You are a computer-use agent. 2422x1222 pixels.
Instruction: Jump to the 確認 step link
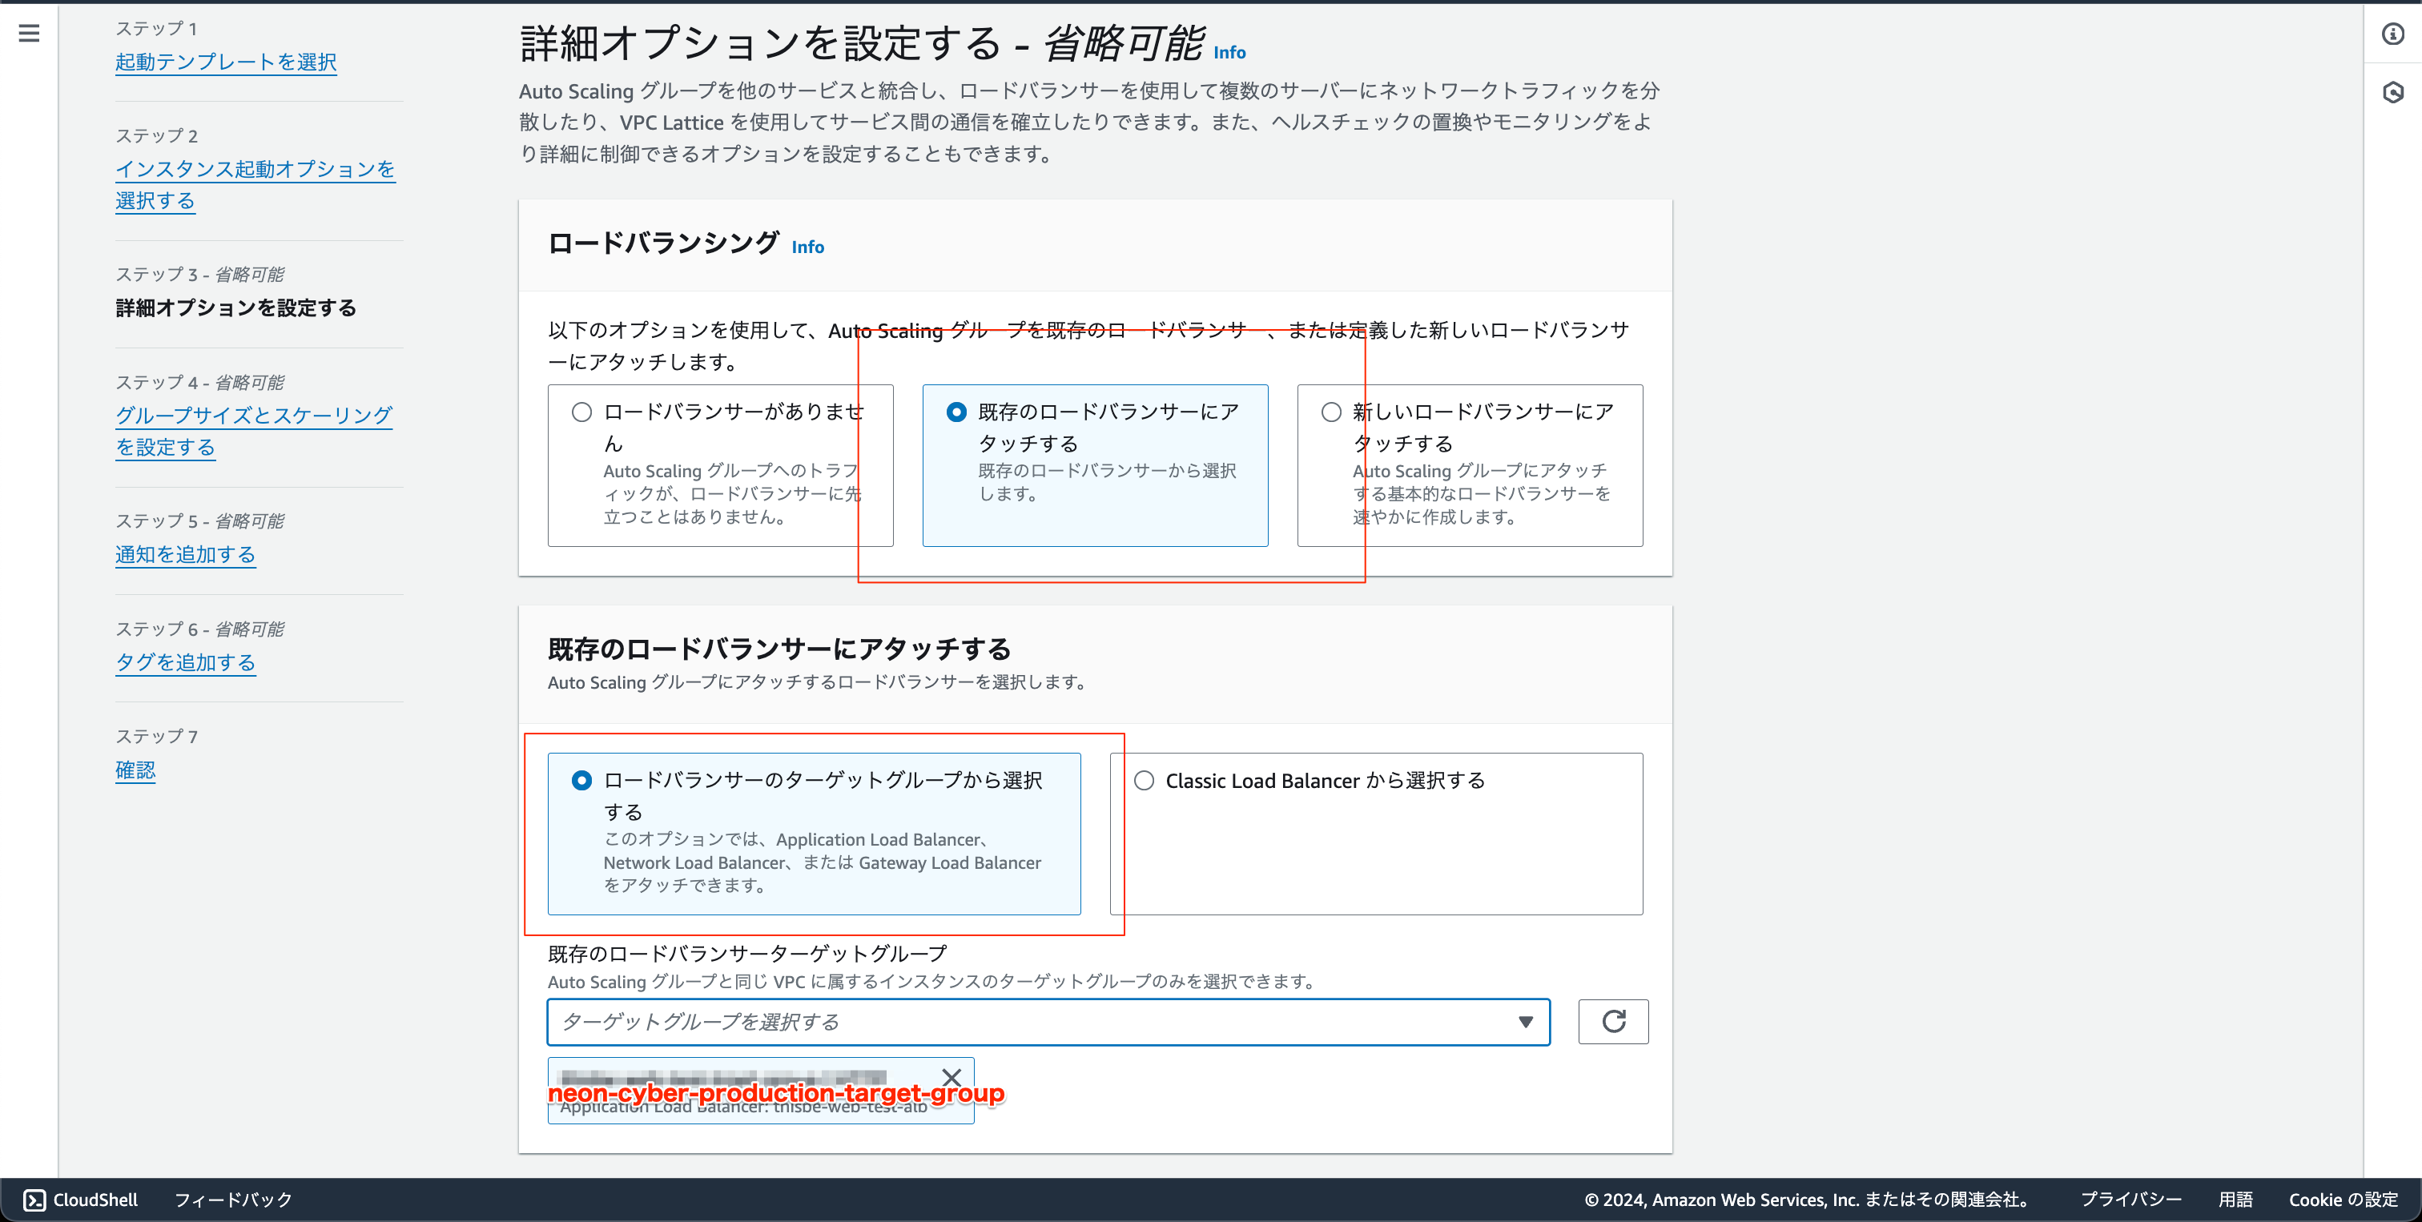[x=135, y=770]
